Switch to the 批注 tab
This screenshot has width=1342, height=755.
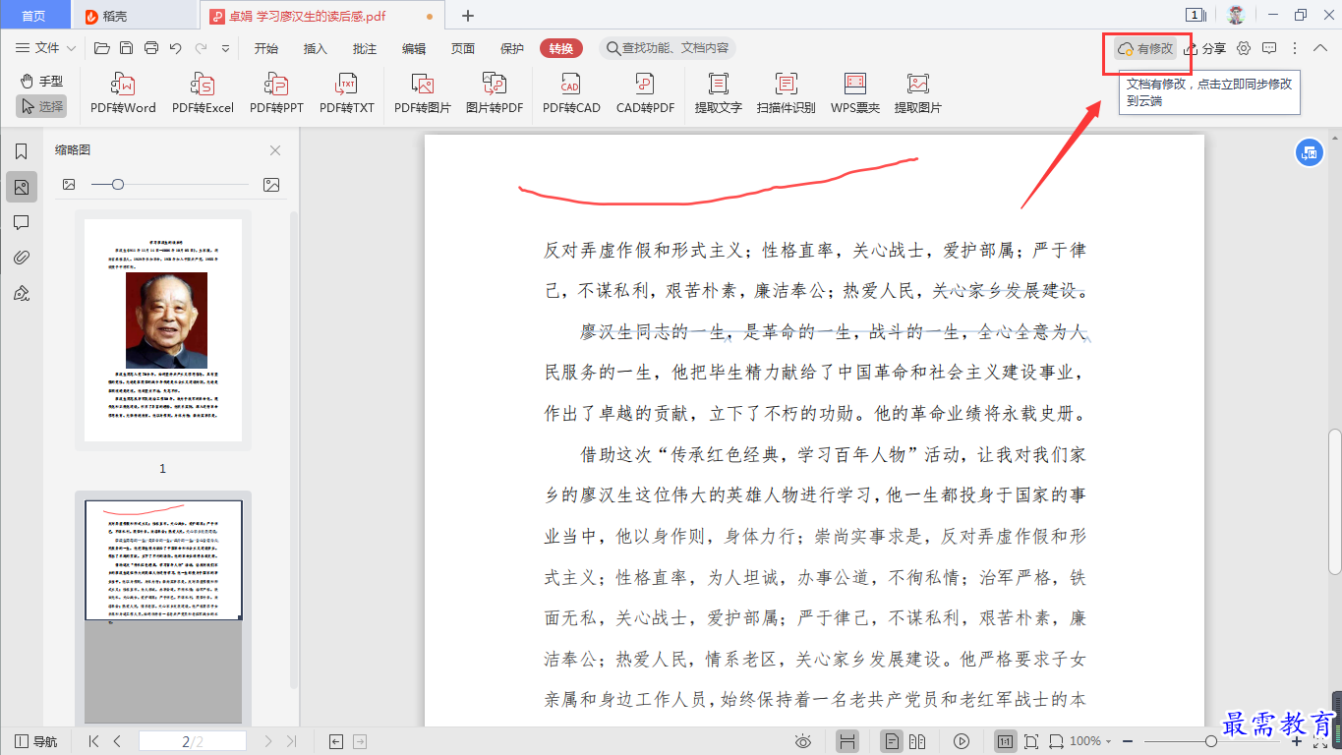(x=365, y=48)
